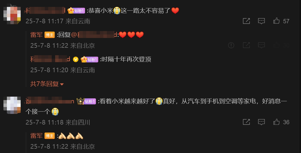Forward the comment congratulating 小米
The width and height of the screenshot is (301, 153).
[x=246, y=21]
